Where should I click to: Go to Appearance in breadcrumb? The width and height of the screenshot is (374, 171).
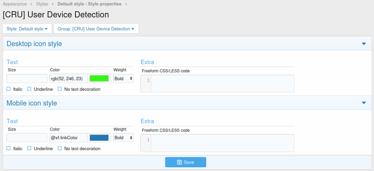pyautogui.click(x=15, y=4)
